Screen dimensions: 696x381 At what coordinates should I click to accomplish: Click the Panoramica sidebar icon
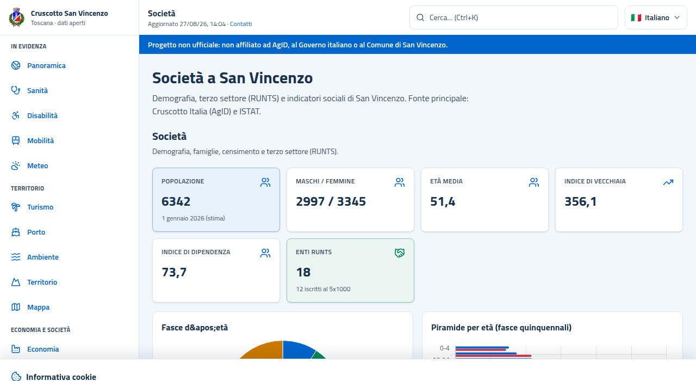pyautogui.click(x=16, y=65)
